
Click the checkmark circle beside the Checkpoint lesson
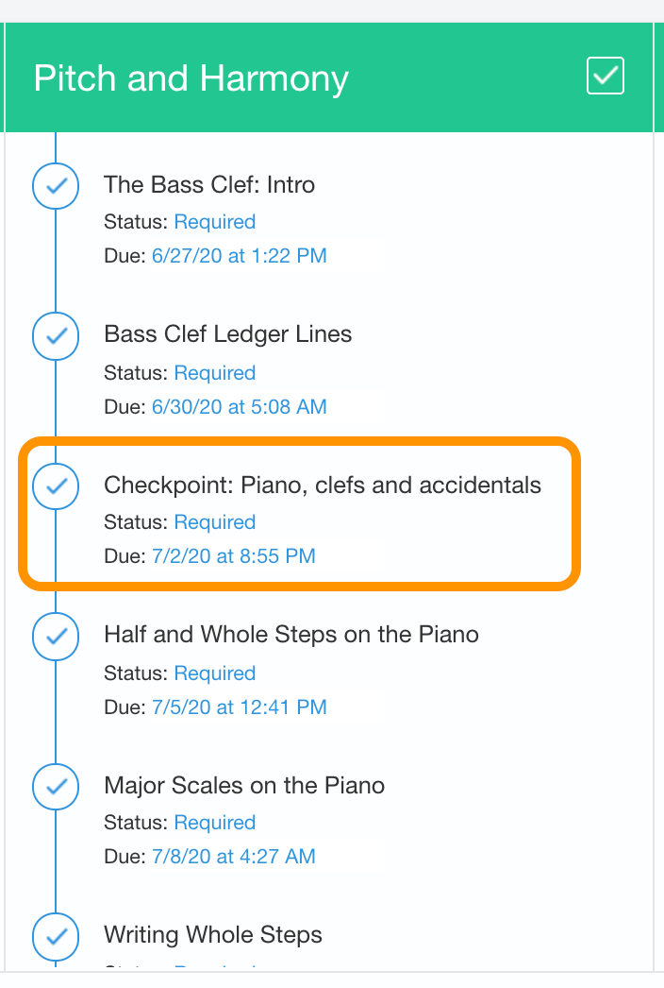56,485
